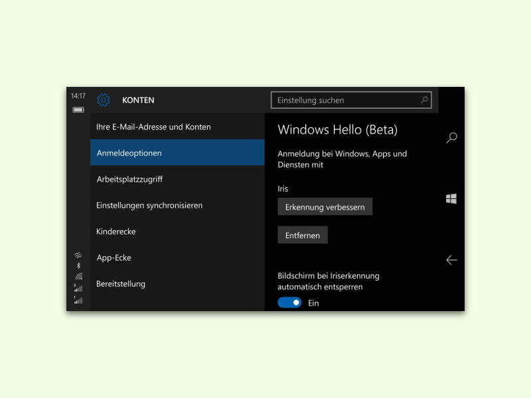The width and height of the screenshot is (531, 398).
Task: Select Anmeldeoptionen in the sidebar
Action: coord(177,153)
